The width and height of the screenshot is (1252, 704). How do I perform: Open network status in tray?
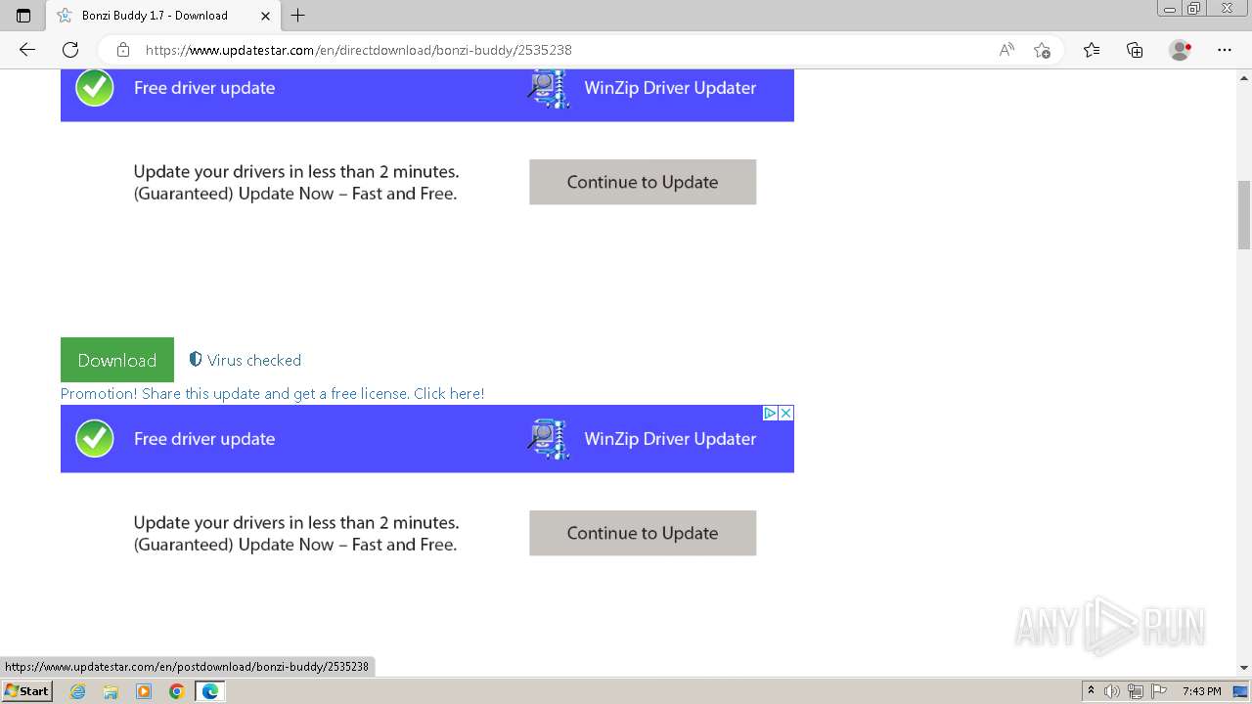pyautogui.click(x=1136, y=691)
